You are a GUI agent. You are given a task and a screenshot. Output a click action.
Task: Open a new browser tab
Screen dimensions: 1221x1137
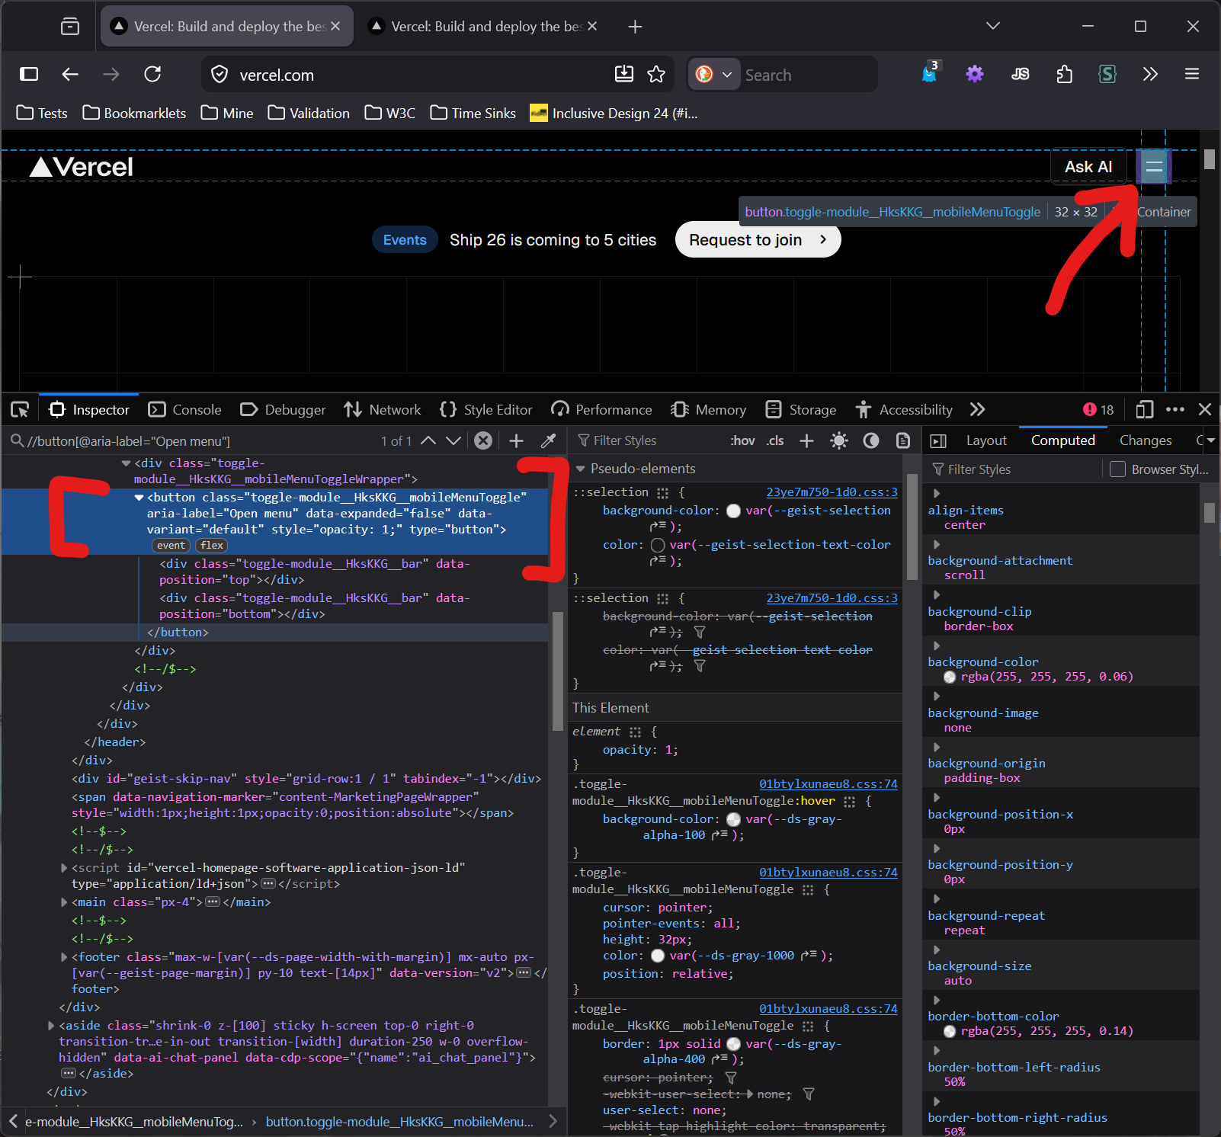click(x=635, y=27)
